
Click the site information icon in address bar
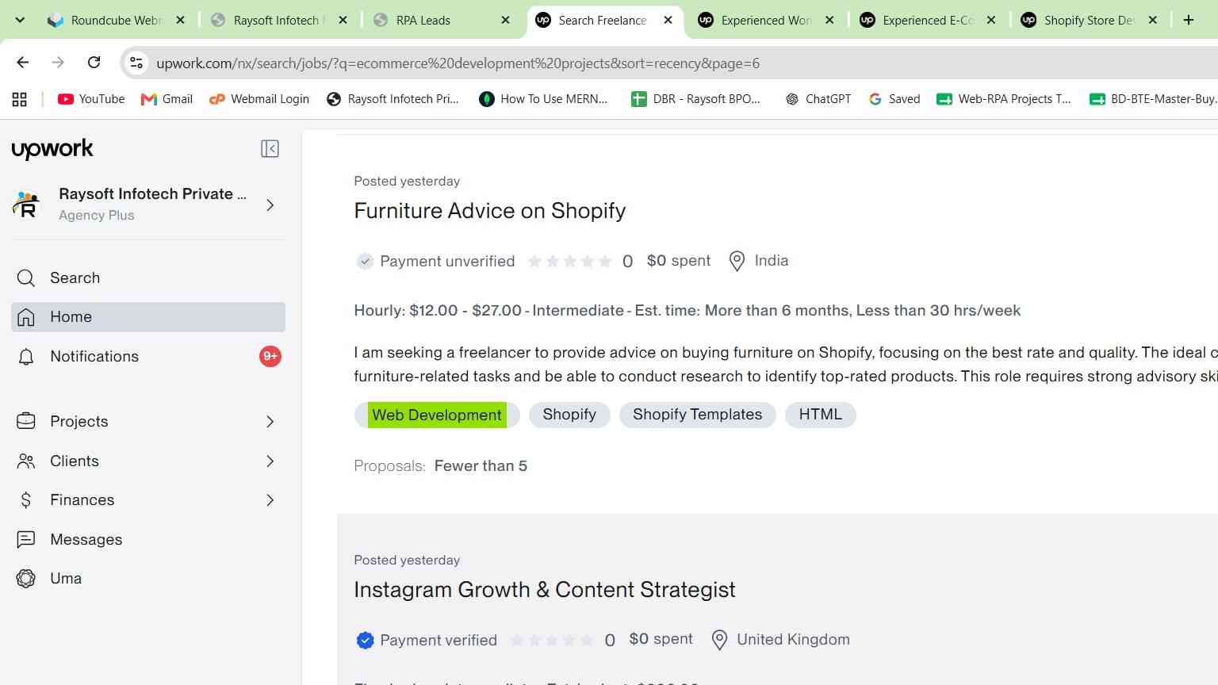(136, 63)
